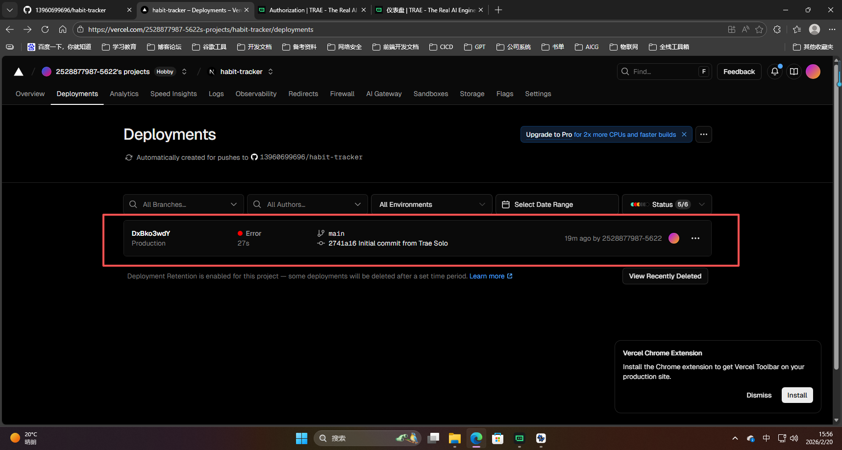Click the 2741a16 commit link
This screenshot has width=842, height=450.
coord(388,243)
